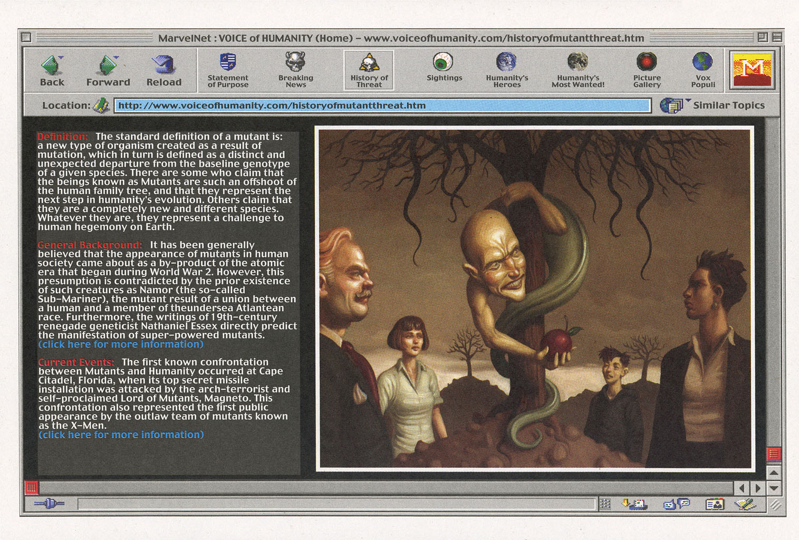Click the MarvelNet M logo
The height and width of the screenshot is (540, 799).
(752, 70)
